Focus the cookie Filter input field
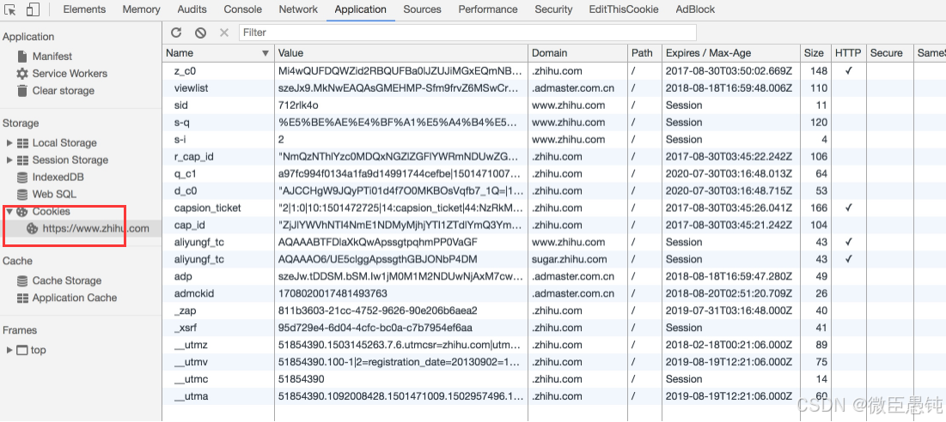 467,33
